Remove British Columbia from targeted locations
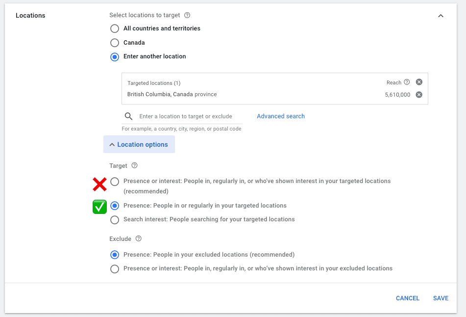Screen dimensions: 466x317 [x=419, y=95]
